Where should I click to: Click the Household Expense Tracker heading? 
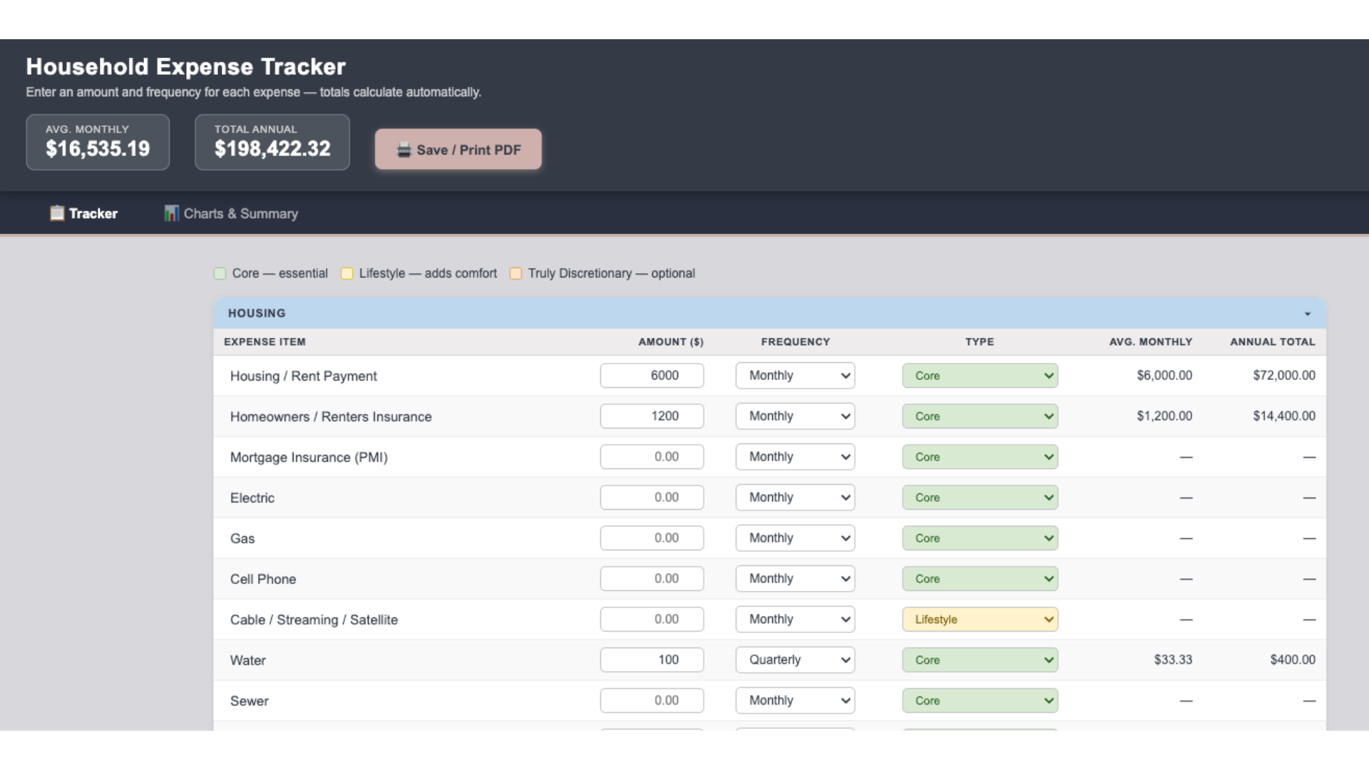click(186, 66)
